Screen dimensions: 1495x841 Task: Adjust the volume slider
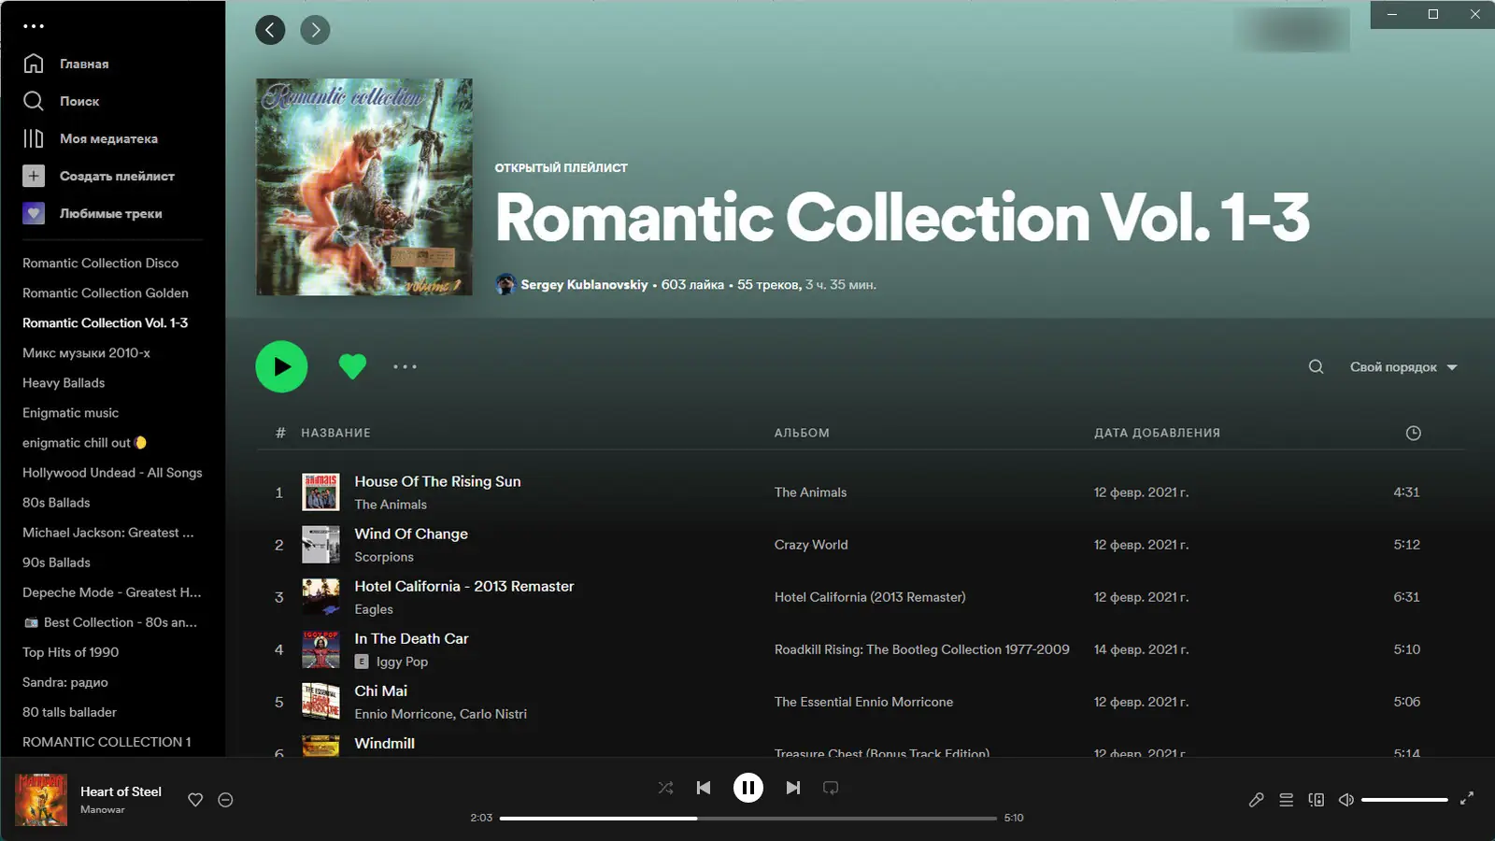point(1404,800)
